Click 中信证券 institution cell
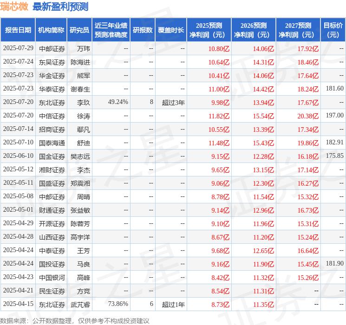The height and width of the screenshot is (325, 346). [x=52, y=116]
